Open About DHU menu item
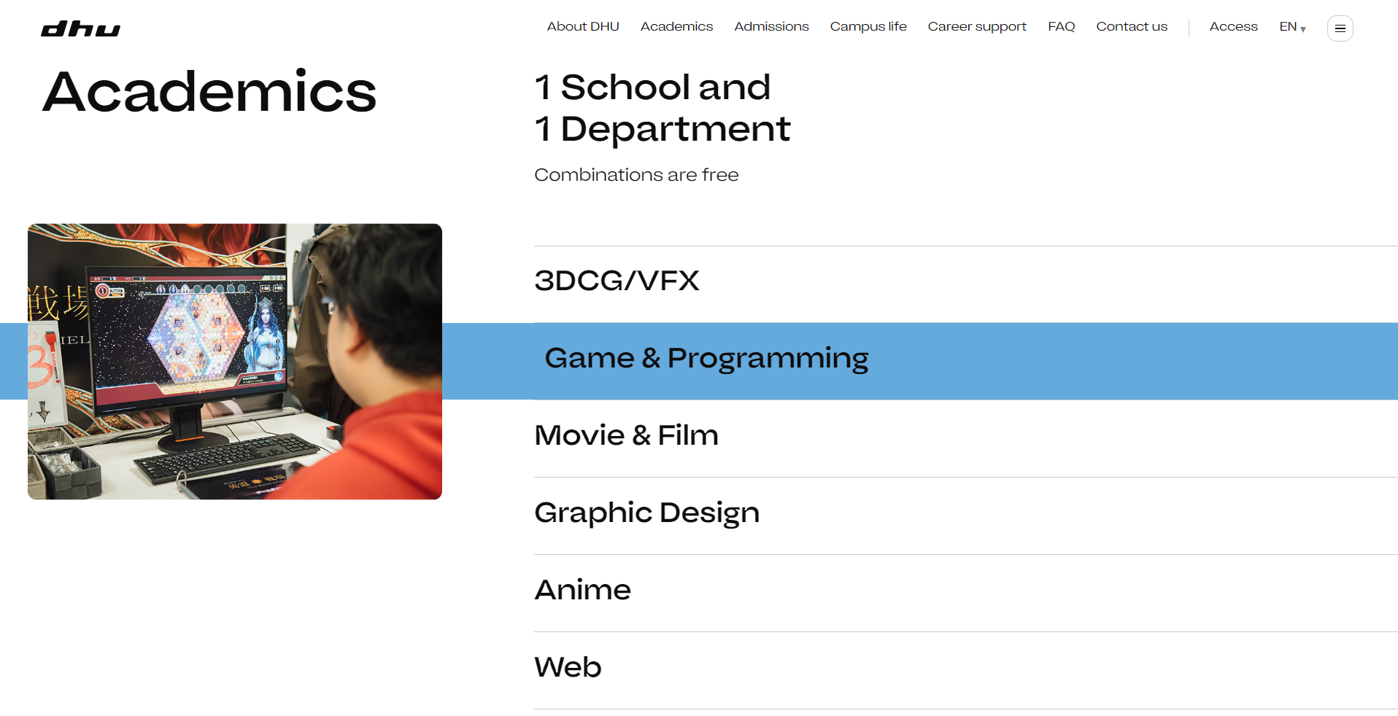This screenshot has height=716, width=1398. click(x=582, y=27)
